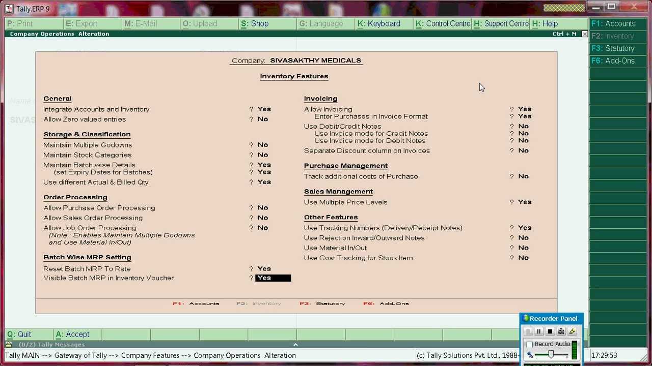The image size is (652, 366).
Task: Close the Company Operations Alteration screen (X)
Action: pyautogui.click(x=584, y=34)
